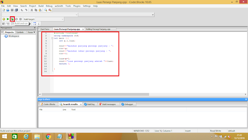248x140 pixels.
Task: Expand the left code completion combo box
Action: [x=76, y=15]
